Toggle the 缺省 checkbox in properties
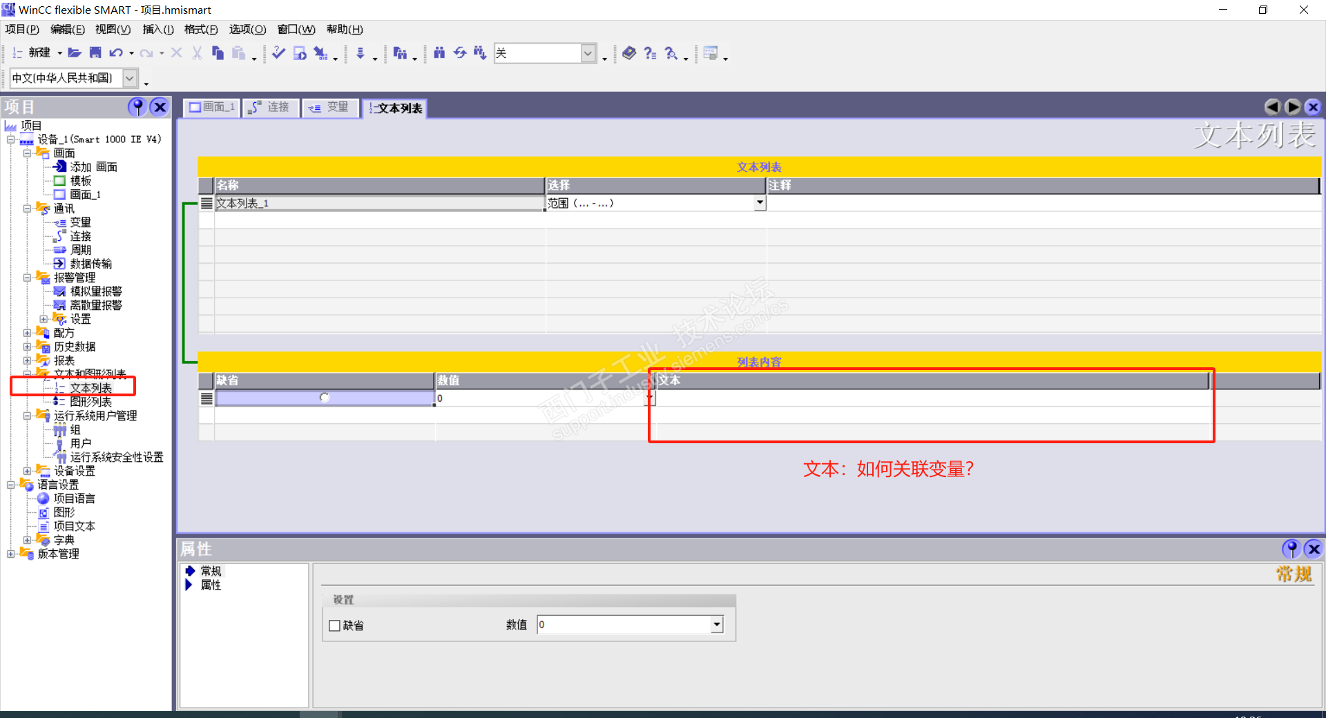This screenshot has height=718, width=1326. 335,625
